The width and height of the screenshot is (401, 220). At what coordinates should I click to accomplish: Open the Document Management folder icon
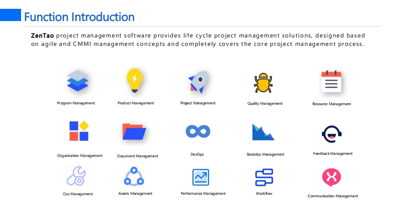click(134, 131)
